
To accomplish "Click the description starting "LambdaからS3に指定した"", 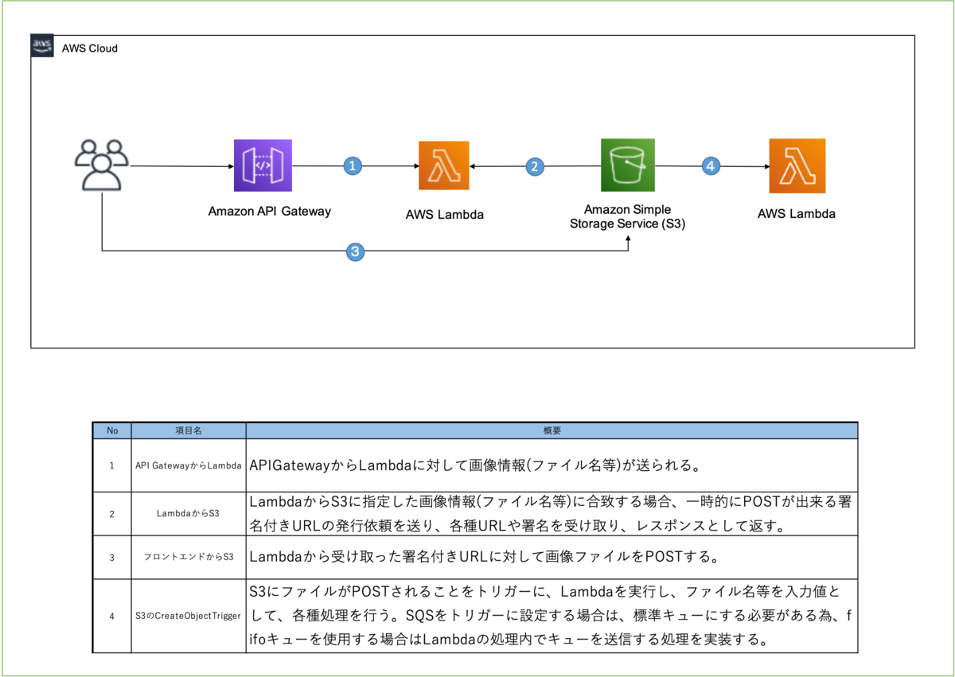I will coord(552,514).
